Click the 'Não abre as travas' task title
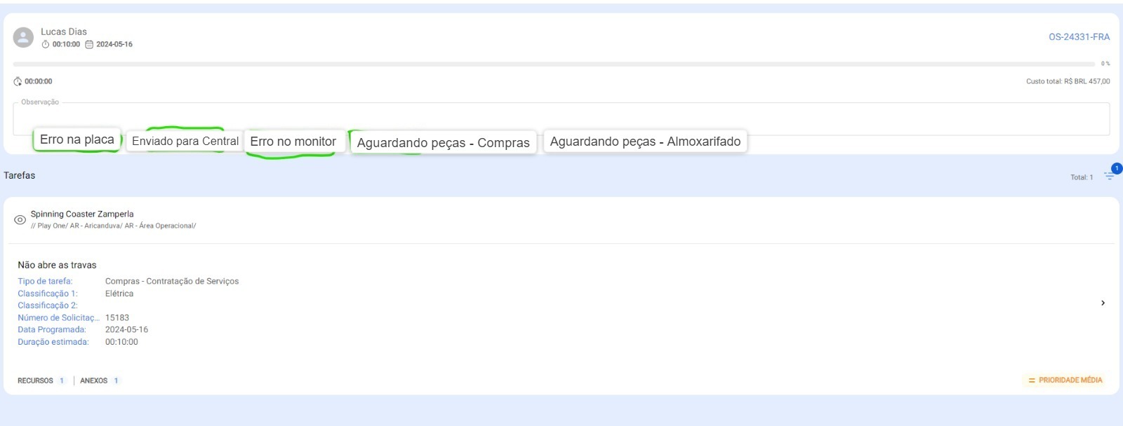This screenshot has width=1123, height=426. 57,265
